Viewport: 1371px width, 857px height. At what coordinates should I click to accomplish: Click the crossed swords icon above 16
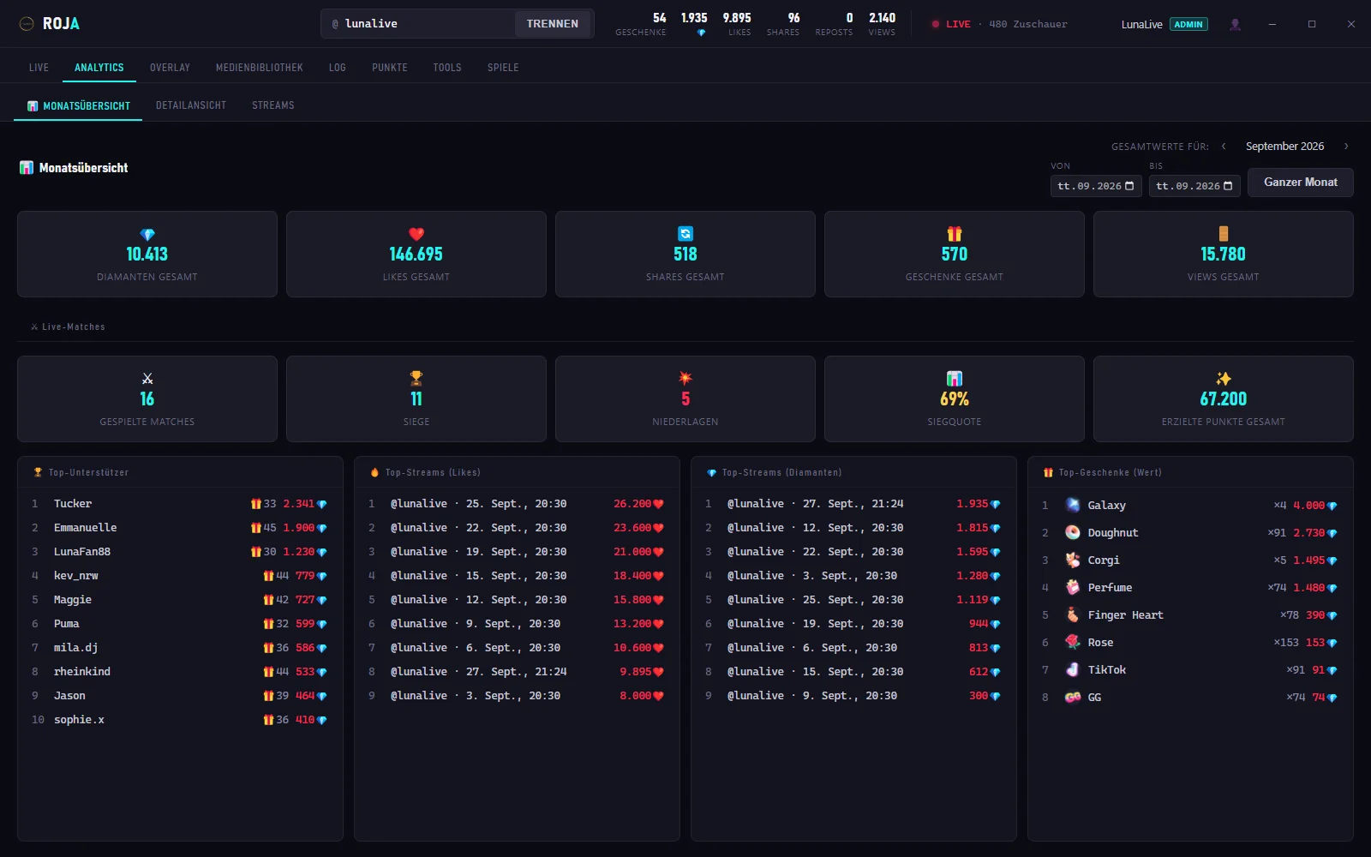click(x=147, y=378)
